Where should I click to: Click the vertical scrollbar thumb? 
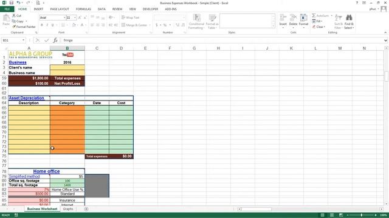coord(387,76)
